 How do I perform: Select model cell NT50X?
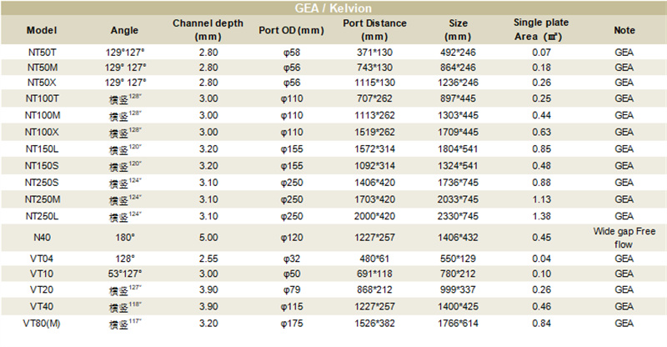42,83
